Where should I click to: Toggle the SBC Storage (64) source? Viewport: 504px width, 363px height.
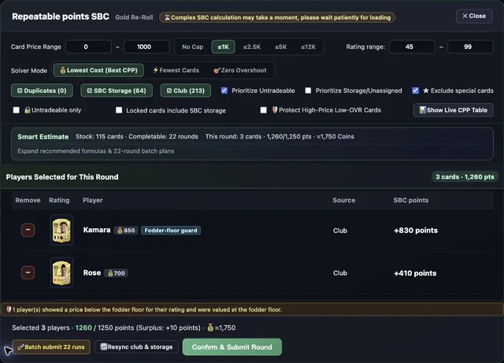click(x=117, y=91)
